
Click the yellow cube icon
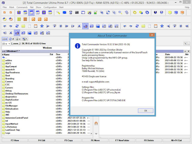(170, 13)
